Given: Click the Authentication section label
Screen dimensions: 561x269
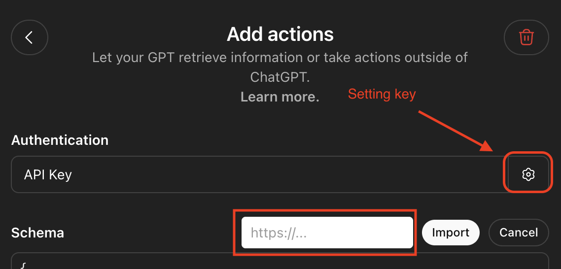Looking at the screenshot, I should click(60, 140).
